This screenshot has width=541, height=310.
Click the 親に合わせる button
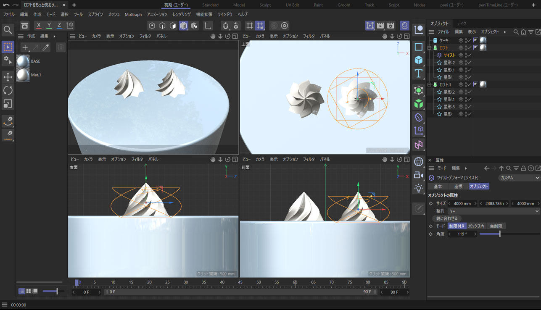[447, 218]
